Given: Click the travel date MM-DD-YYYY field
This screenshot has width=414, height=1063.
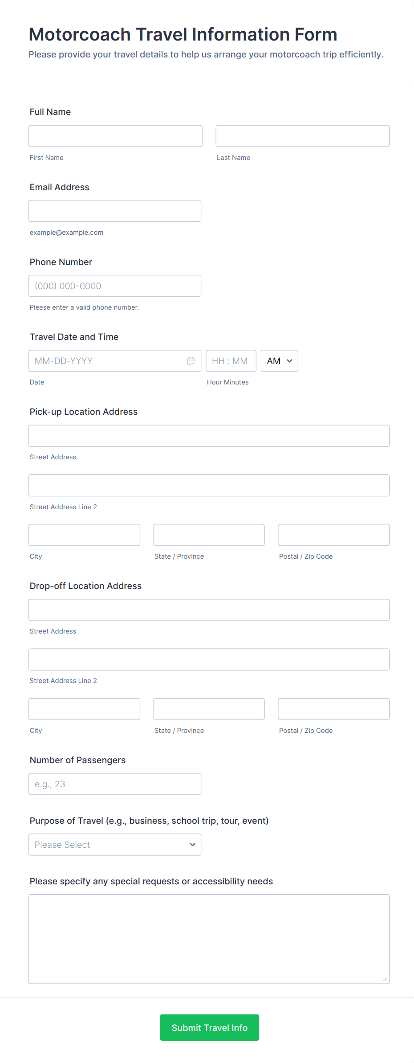Looking at the screenshot, I should pyautogui.click(x=107, y=361).
